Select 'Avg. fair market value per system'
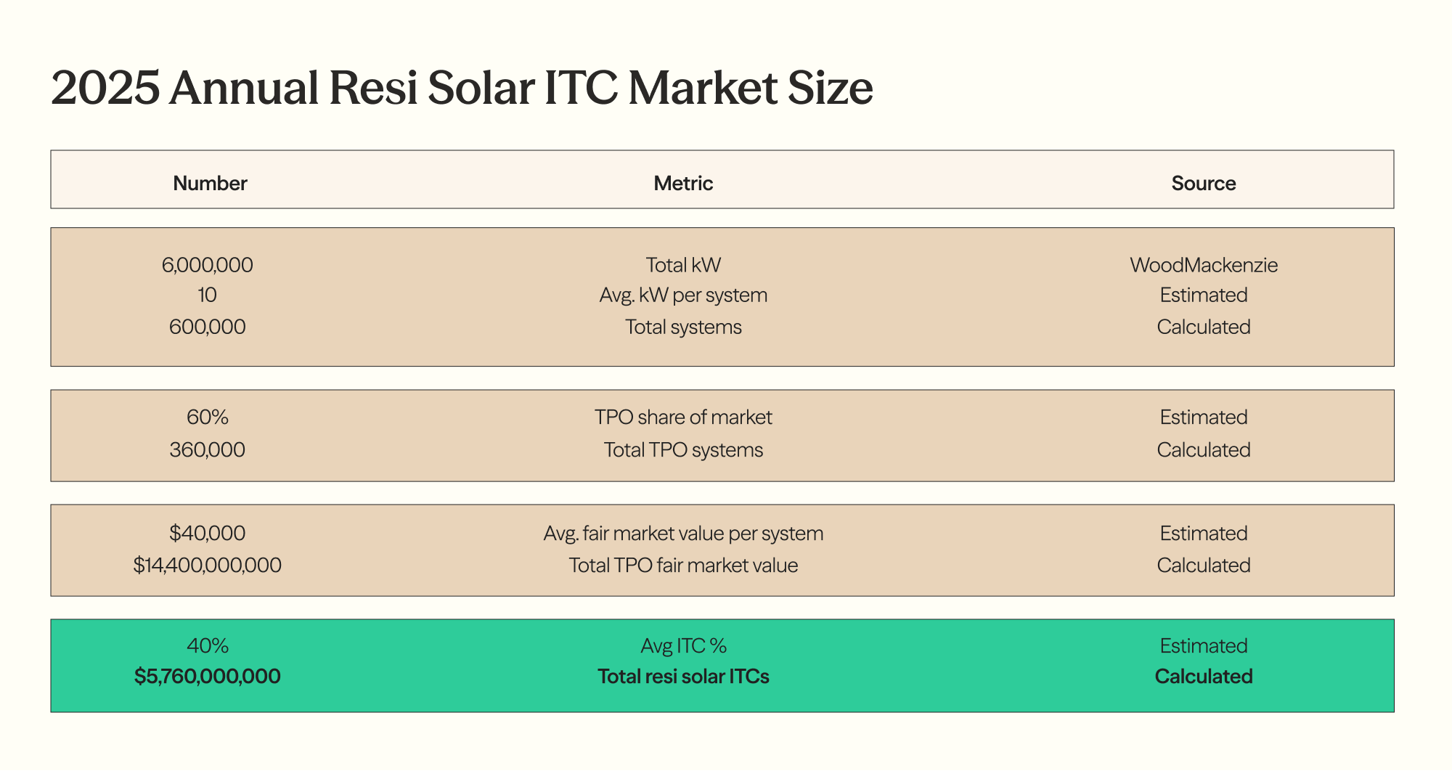This screenshot has height=771, width=1452. point(683,534)
